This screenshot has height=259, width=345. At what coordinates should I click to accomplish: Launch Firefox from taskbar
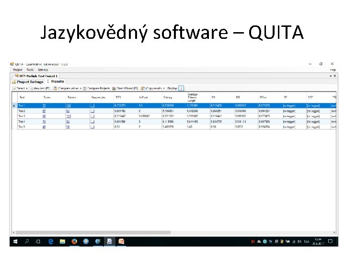point(74,242)
